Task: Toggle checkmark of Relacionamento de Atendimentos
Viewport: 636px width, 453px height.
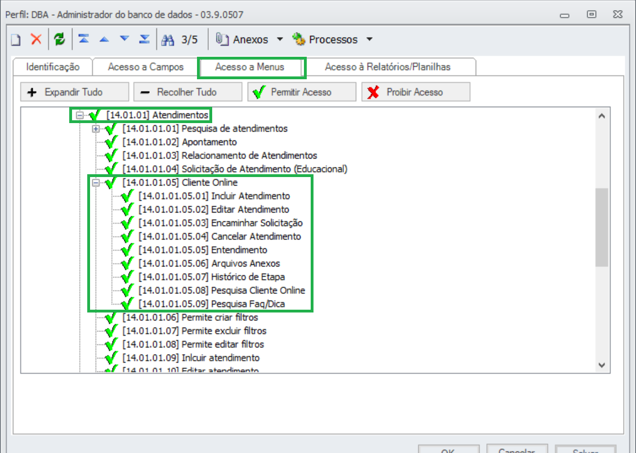Action: (x=111, y=156)
